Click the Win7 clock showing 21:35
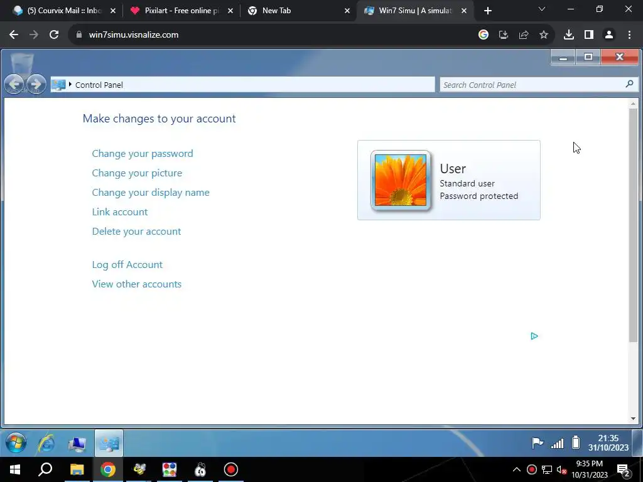643x482 pixels. [x=608, y=443]
